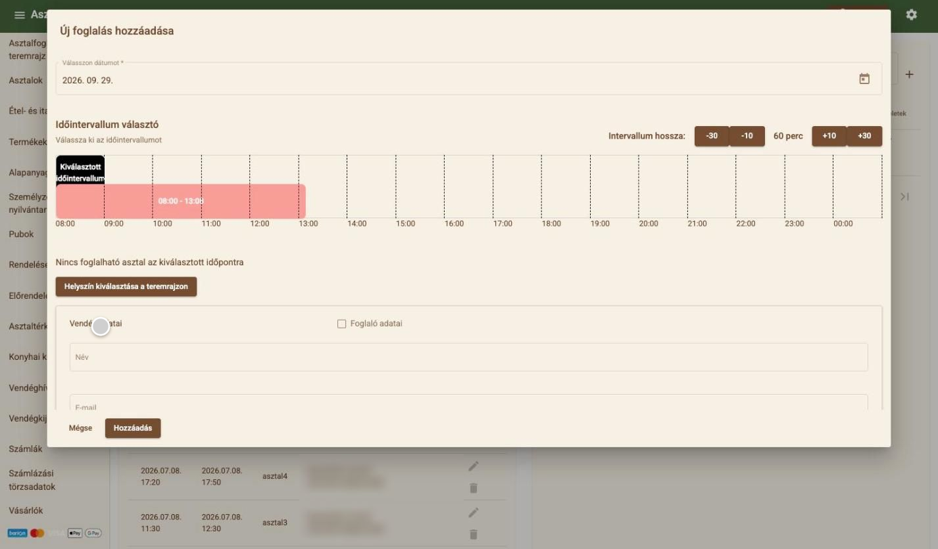
Task: Open Számlák in the sidebar
Action: [26, 449]
